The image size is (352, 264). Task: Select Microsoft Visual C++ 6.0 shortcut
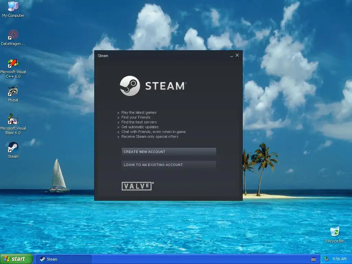(x=13, y=68)
